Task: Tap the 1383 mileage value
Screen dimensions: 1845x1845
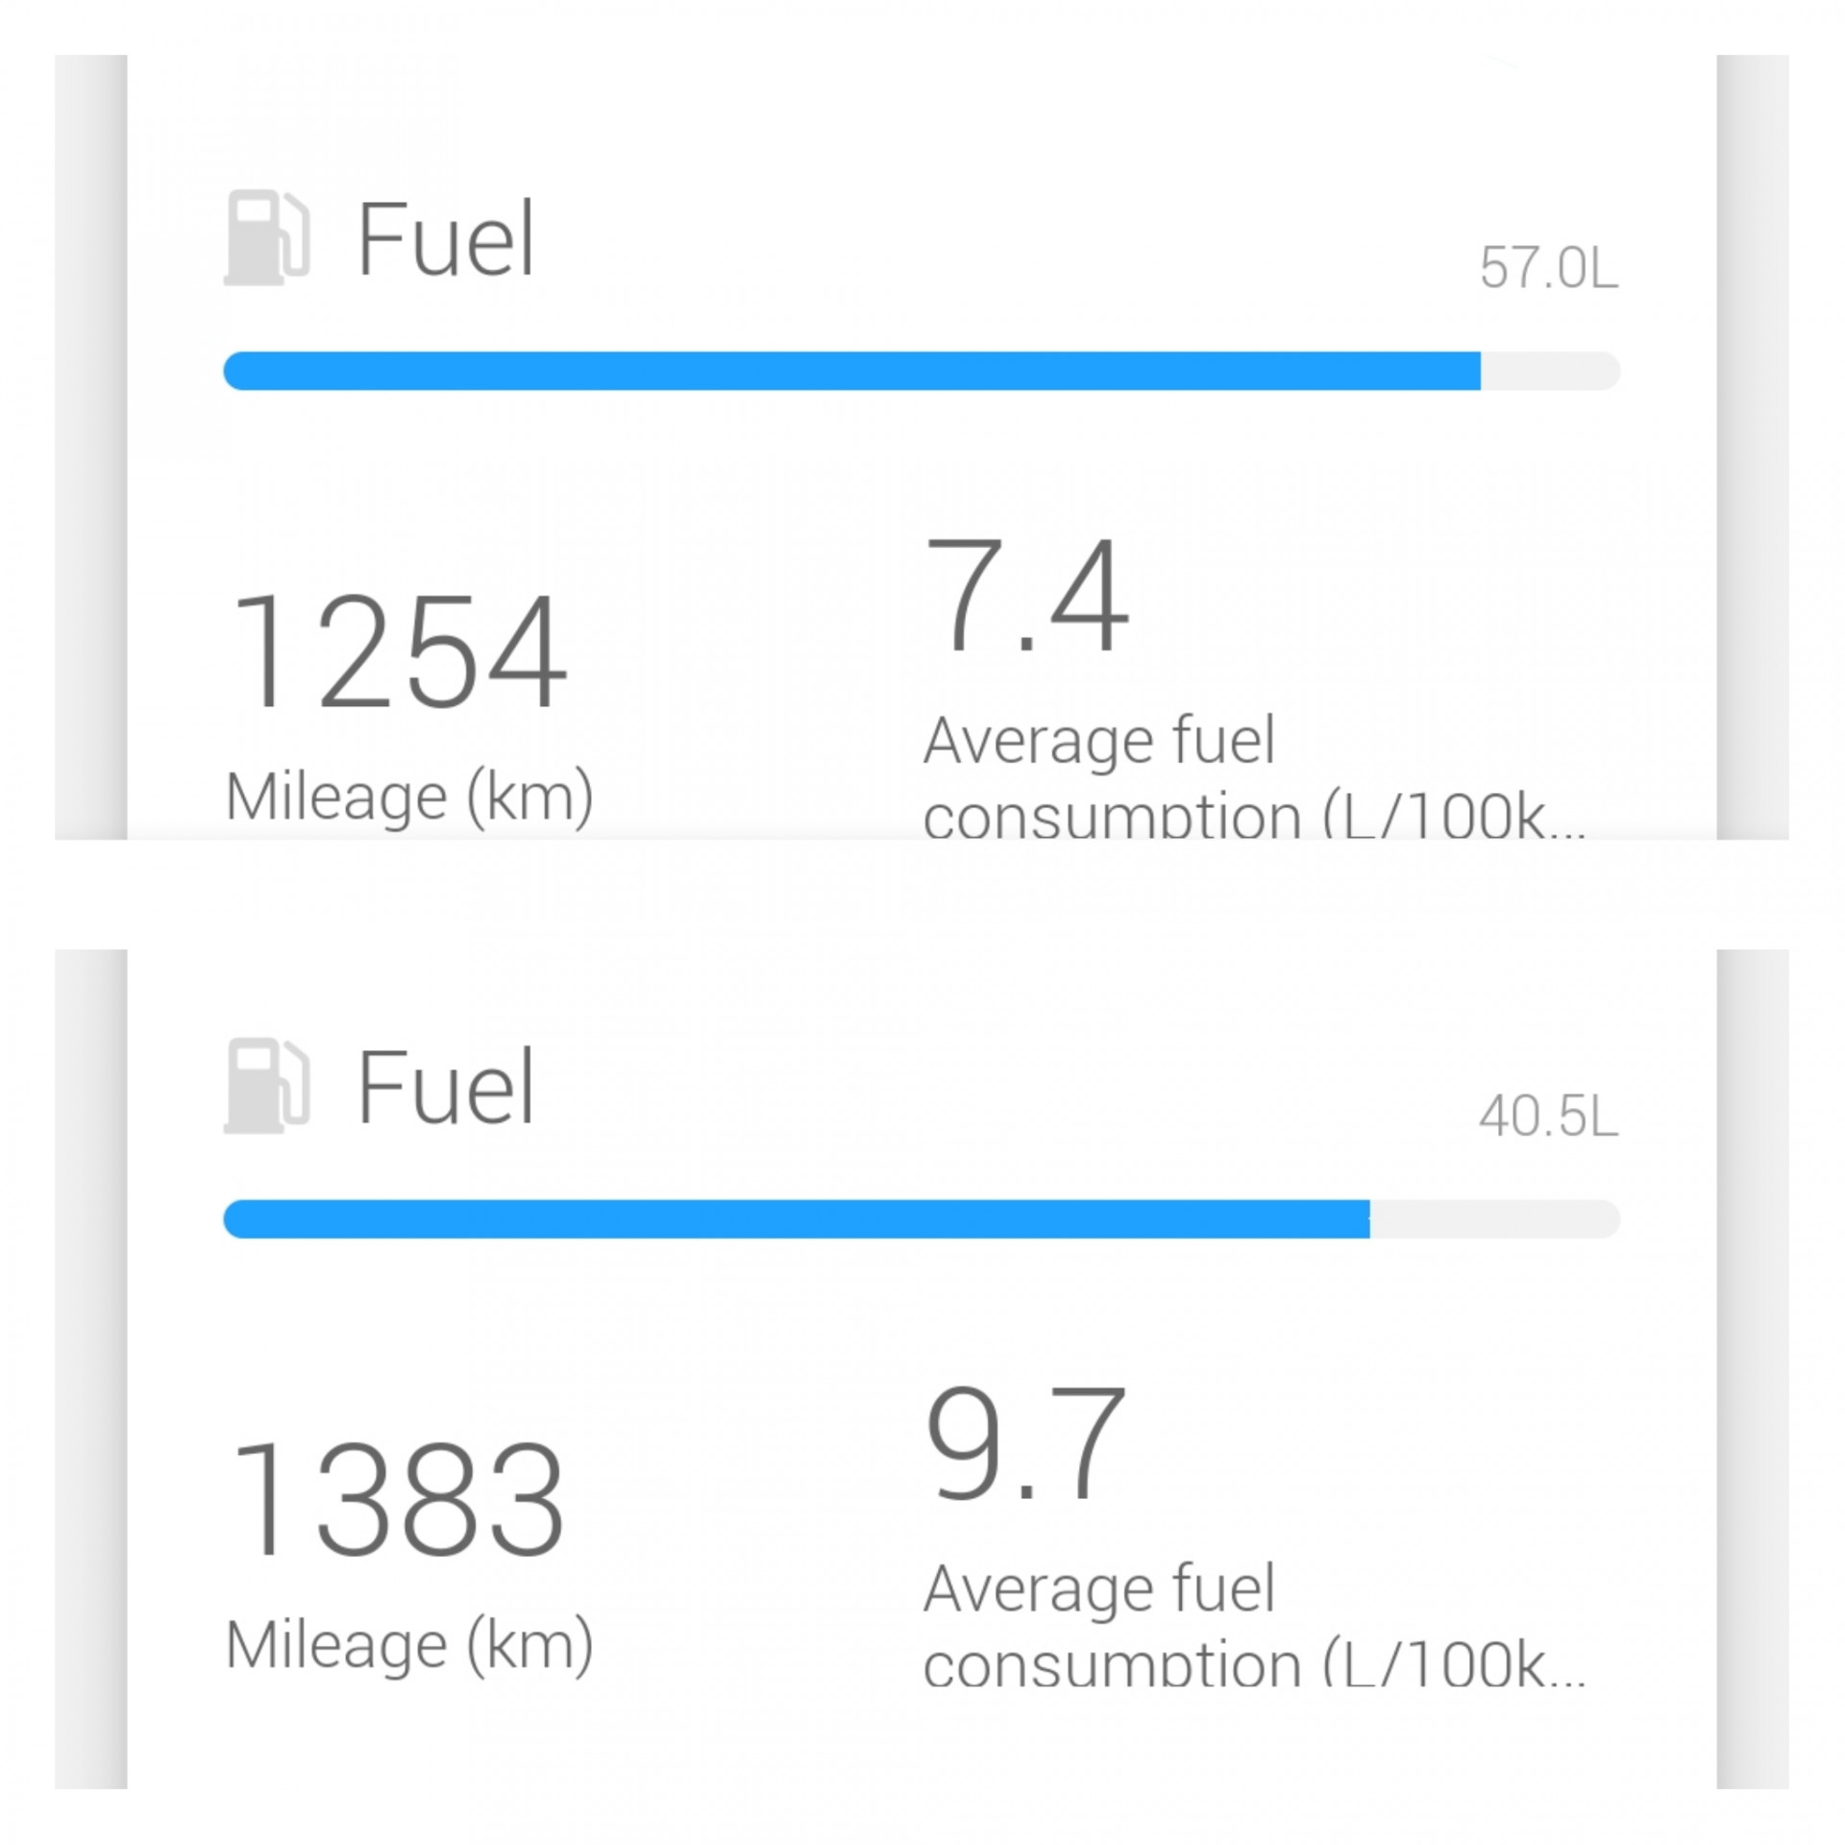Action: pyautogui.click(x=398, y=1499)
